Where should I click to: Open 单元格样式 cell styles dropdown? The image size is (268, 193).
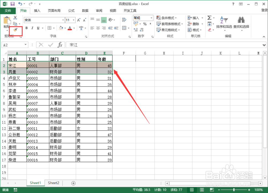pos(168,30)
